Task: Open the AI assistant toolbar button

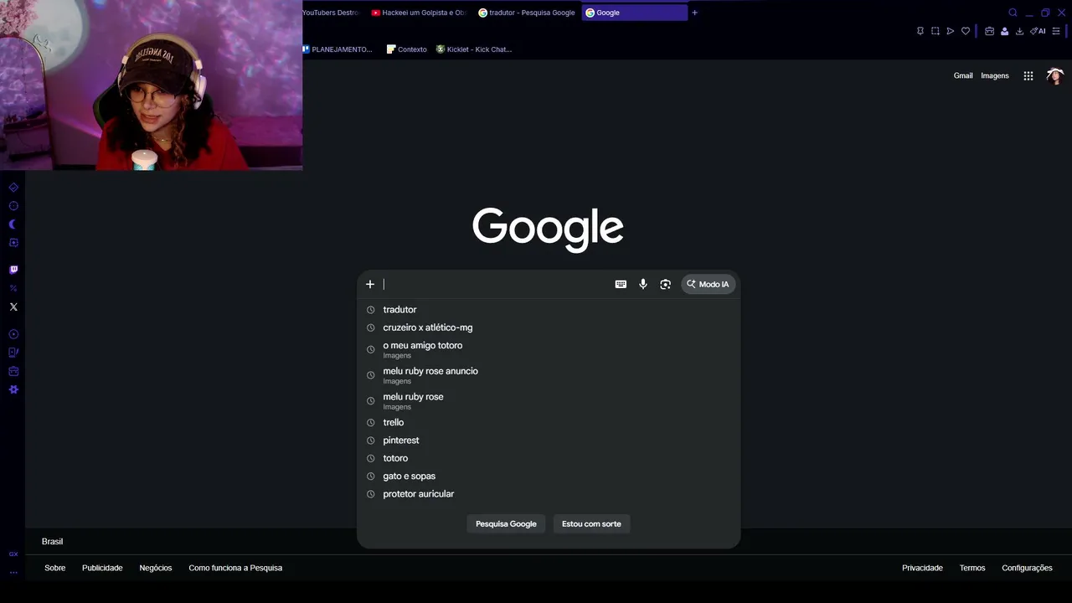Action: (x=1038, y=31)
